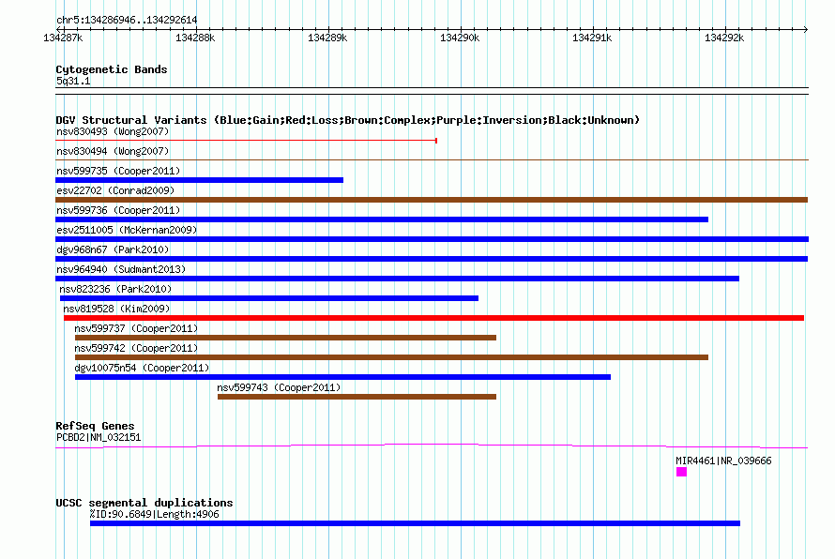
Task: Click the 134287k ruler tick label
Action: (x=63, y=38)
